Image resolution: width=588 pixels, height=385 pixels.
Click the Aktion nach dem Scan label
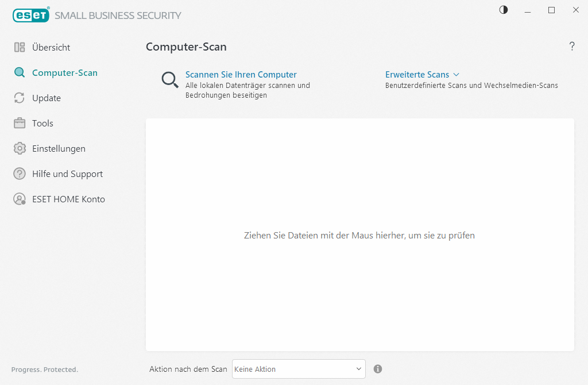coord(188,369)
